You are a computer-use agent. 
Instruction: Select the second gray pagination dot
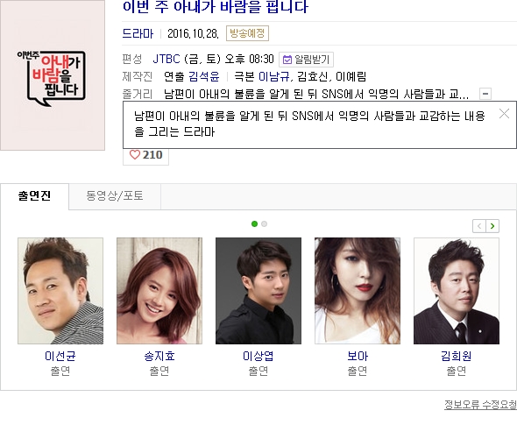(x=264, y=224)
